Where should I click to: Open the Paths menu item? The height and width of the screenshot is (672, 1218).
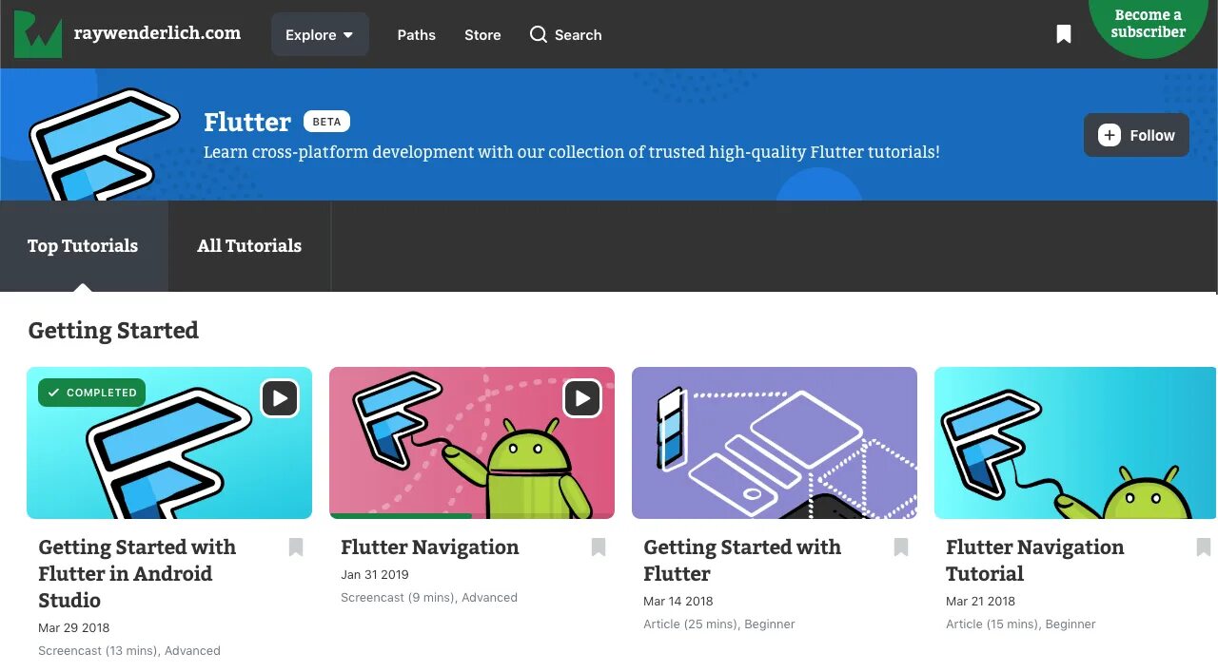(417, 35)
